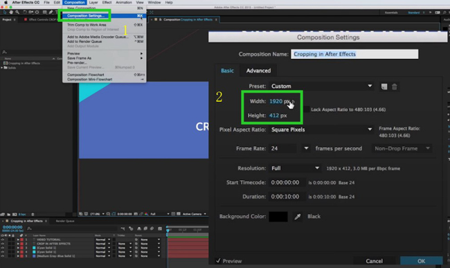Select the Zoom magnifier tool
450x268 pixels.
tap(17, 12)
